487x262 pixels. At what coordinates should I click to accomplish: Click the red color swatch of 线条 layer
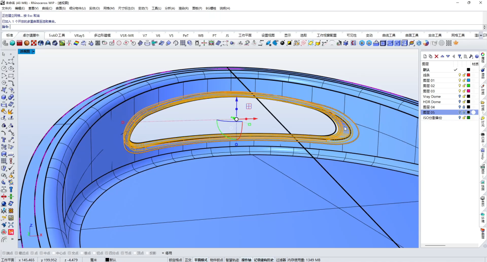pyautogui.click(x=469, y=75)
